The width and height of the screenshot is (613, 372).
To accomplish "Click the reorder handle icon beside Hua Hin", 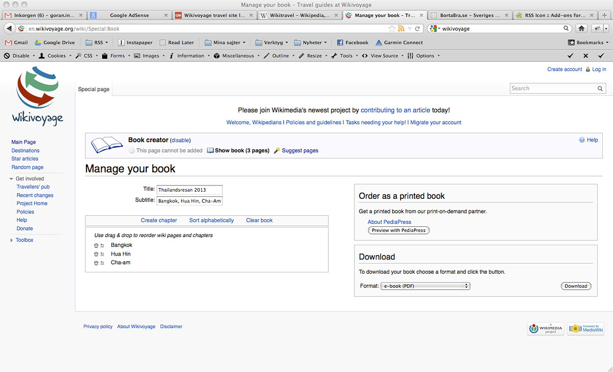I will point(102,254).
